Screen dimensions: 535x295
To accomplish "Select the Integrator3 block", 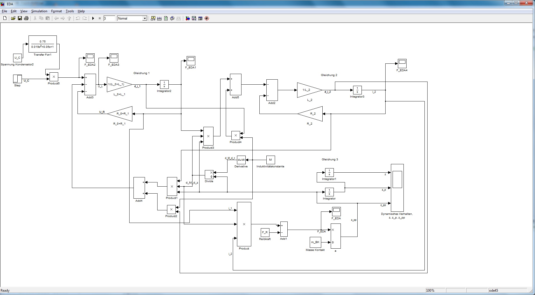I will point(357,90).
